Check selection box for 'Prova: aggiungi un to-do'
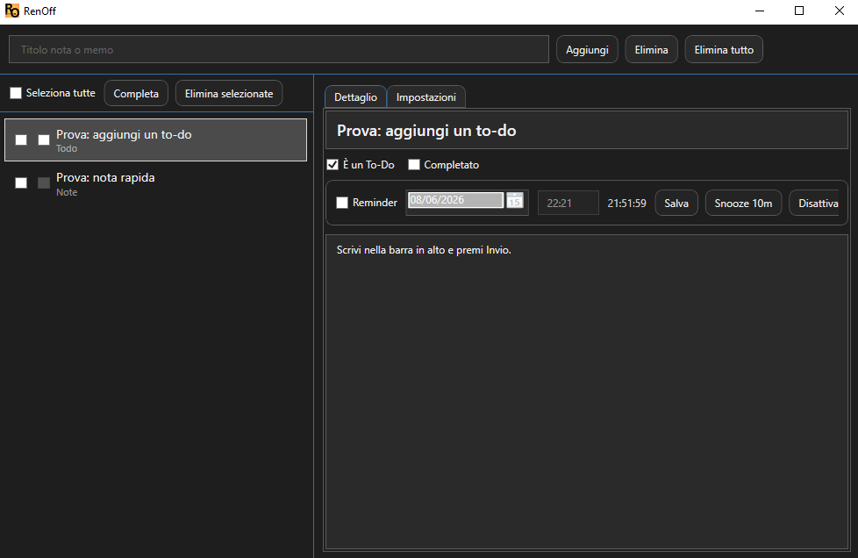858x558 pixels. click(21, 140)
